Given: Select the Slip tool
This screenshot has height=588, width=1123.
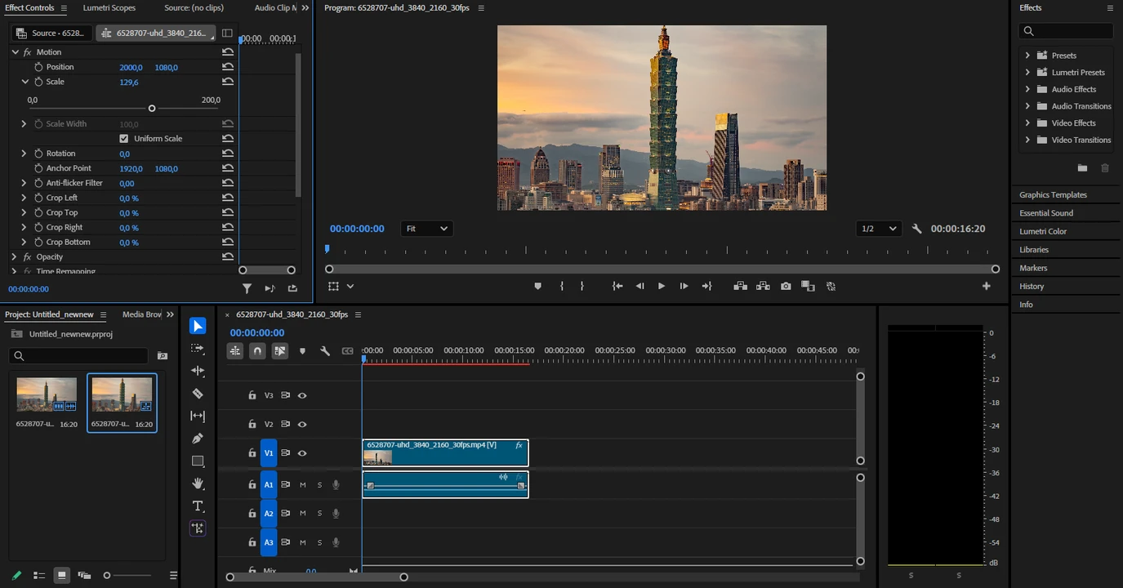Looking at the screenshot, I should (x=198, y=416).
